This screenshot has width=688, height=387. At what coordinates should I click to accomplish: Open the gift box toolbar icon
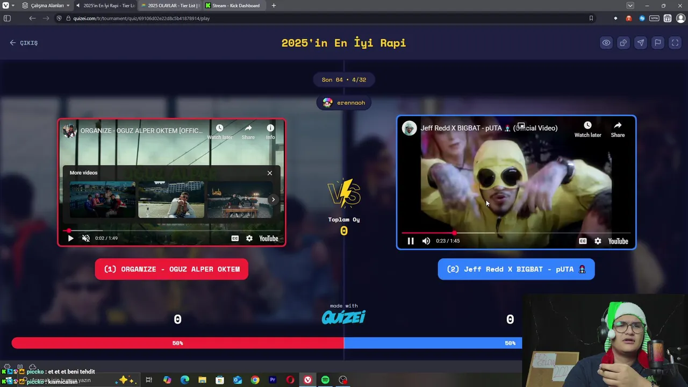point(667,18)
